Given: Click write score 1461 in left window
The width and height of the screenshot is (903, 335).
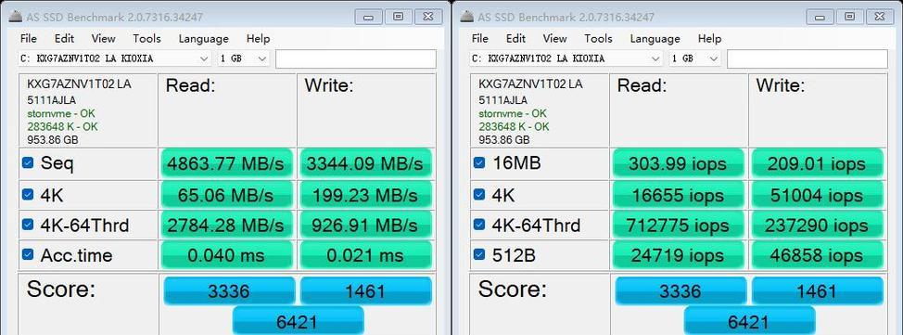Looking at the screenshot, I should 365,290.
